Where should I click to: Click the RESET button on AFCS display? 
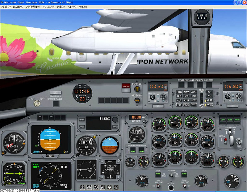[x=82, y=120]
